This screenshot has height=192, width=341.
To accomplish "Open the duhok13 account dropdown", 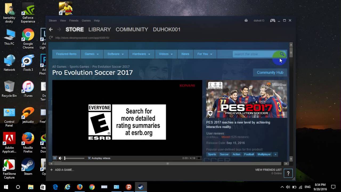I will pyautogui.click(x=259, y=21).
